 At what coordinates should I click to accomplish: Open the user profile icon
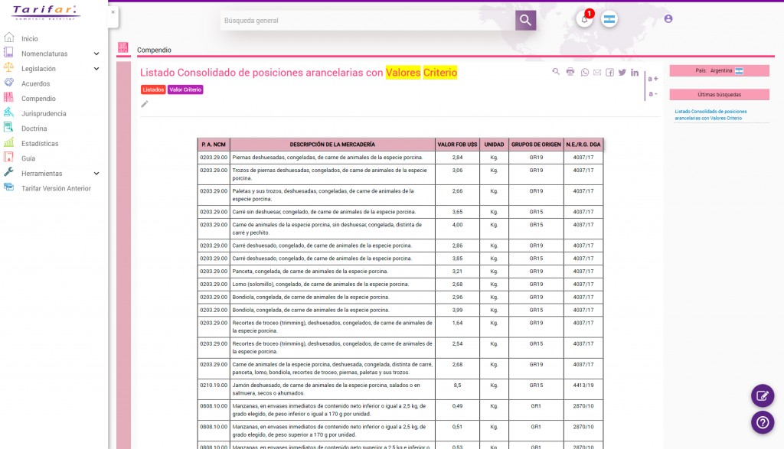point(668,18)
